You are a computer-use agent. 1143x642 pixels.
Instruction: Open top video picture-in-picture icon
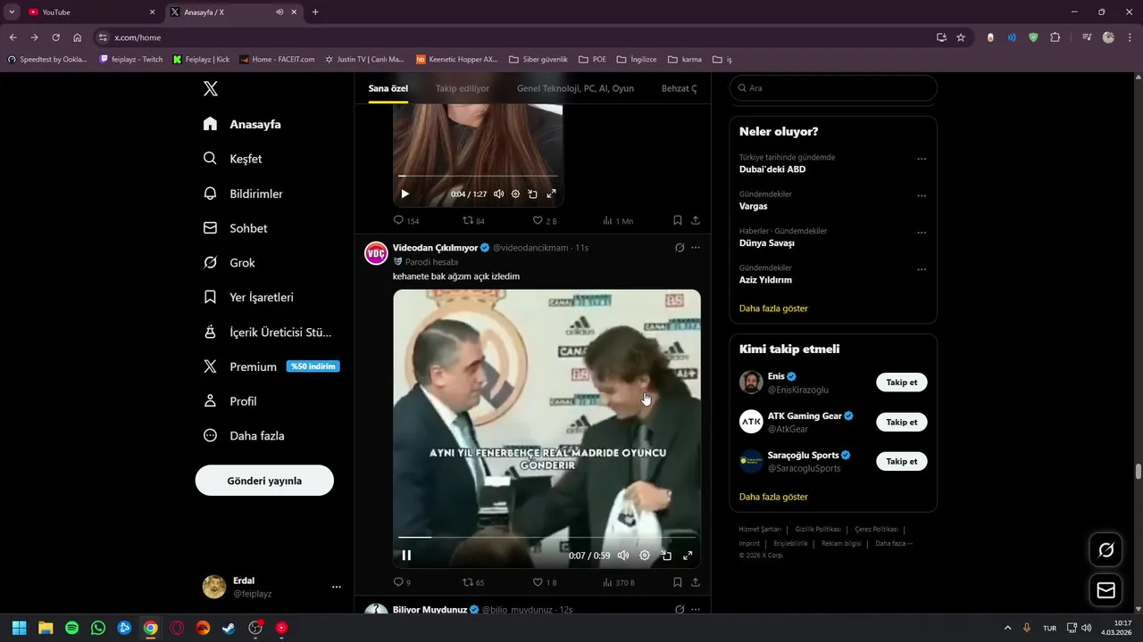tap(532, 193)
